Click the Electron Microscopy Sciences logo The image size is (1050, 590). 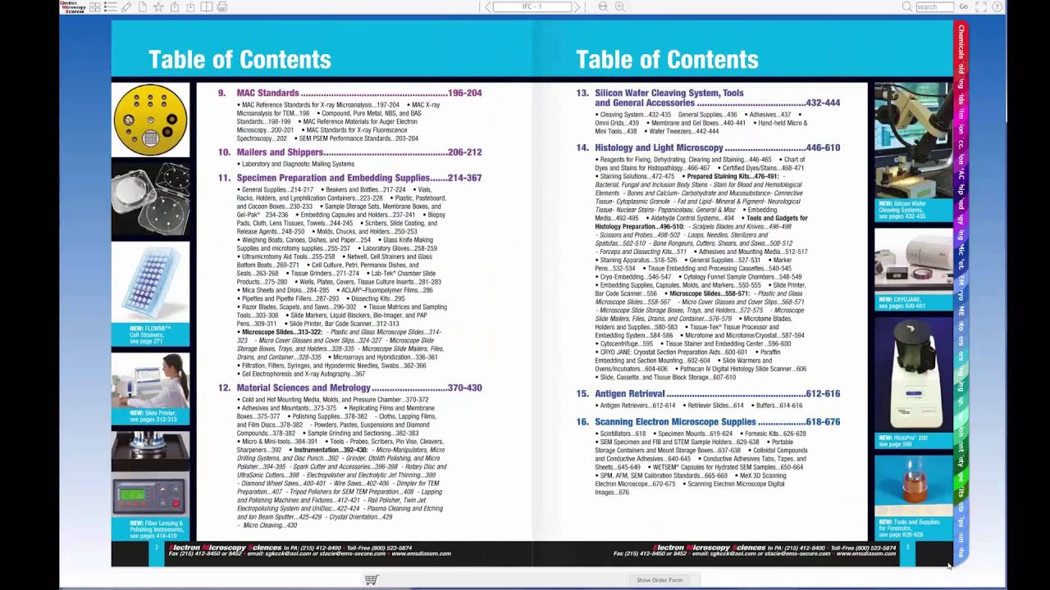73,7
